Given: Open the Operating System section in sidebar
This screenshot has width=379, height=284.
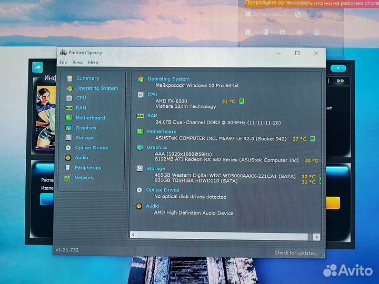Looking at the screenshot, I should tap(97, 88).
